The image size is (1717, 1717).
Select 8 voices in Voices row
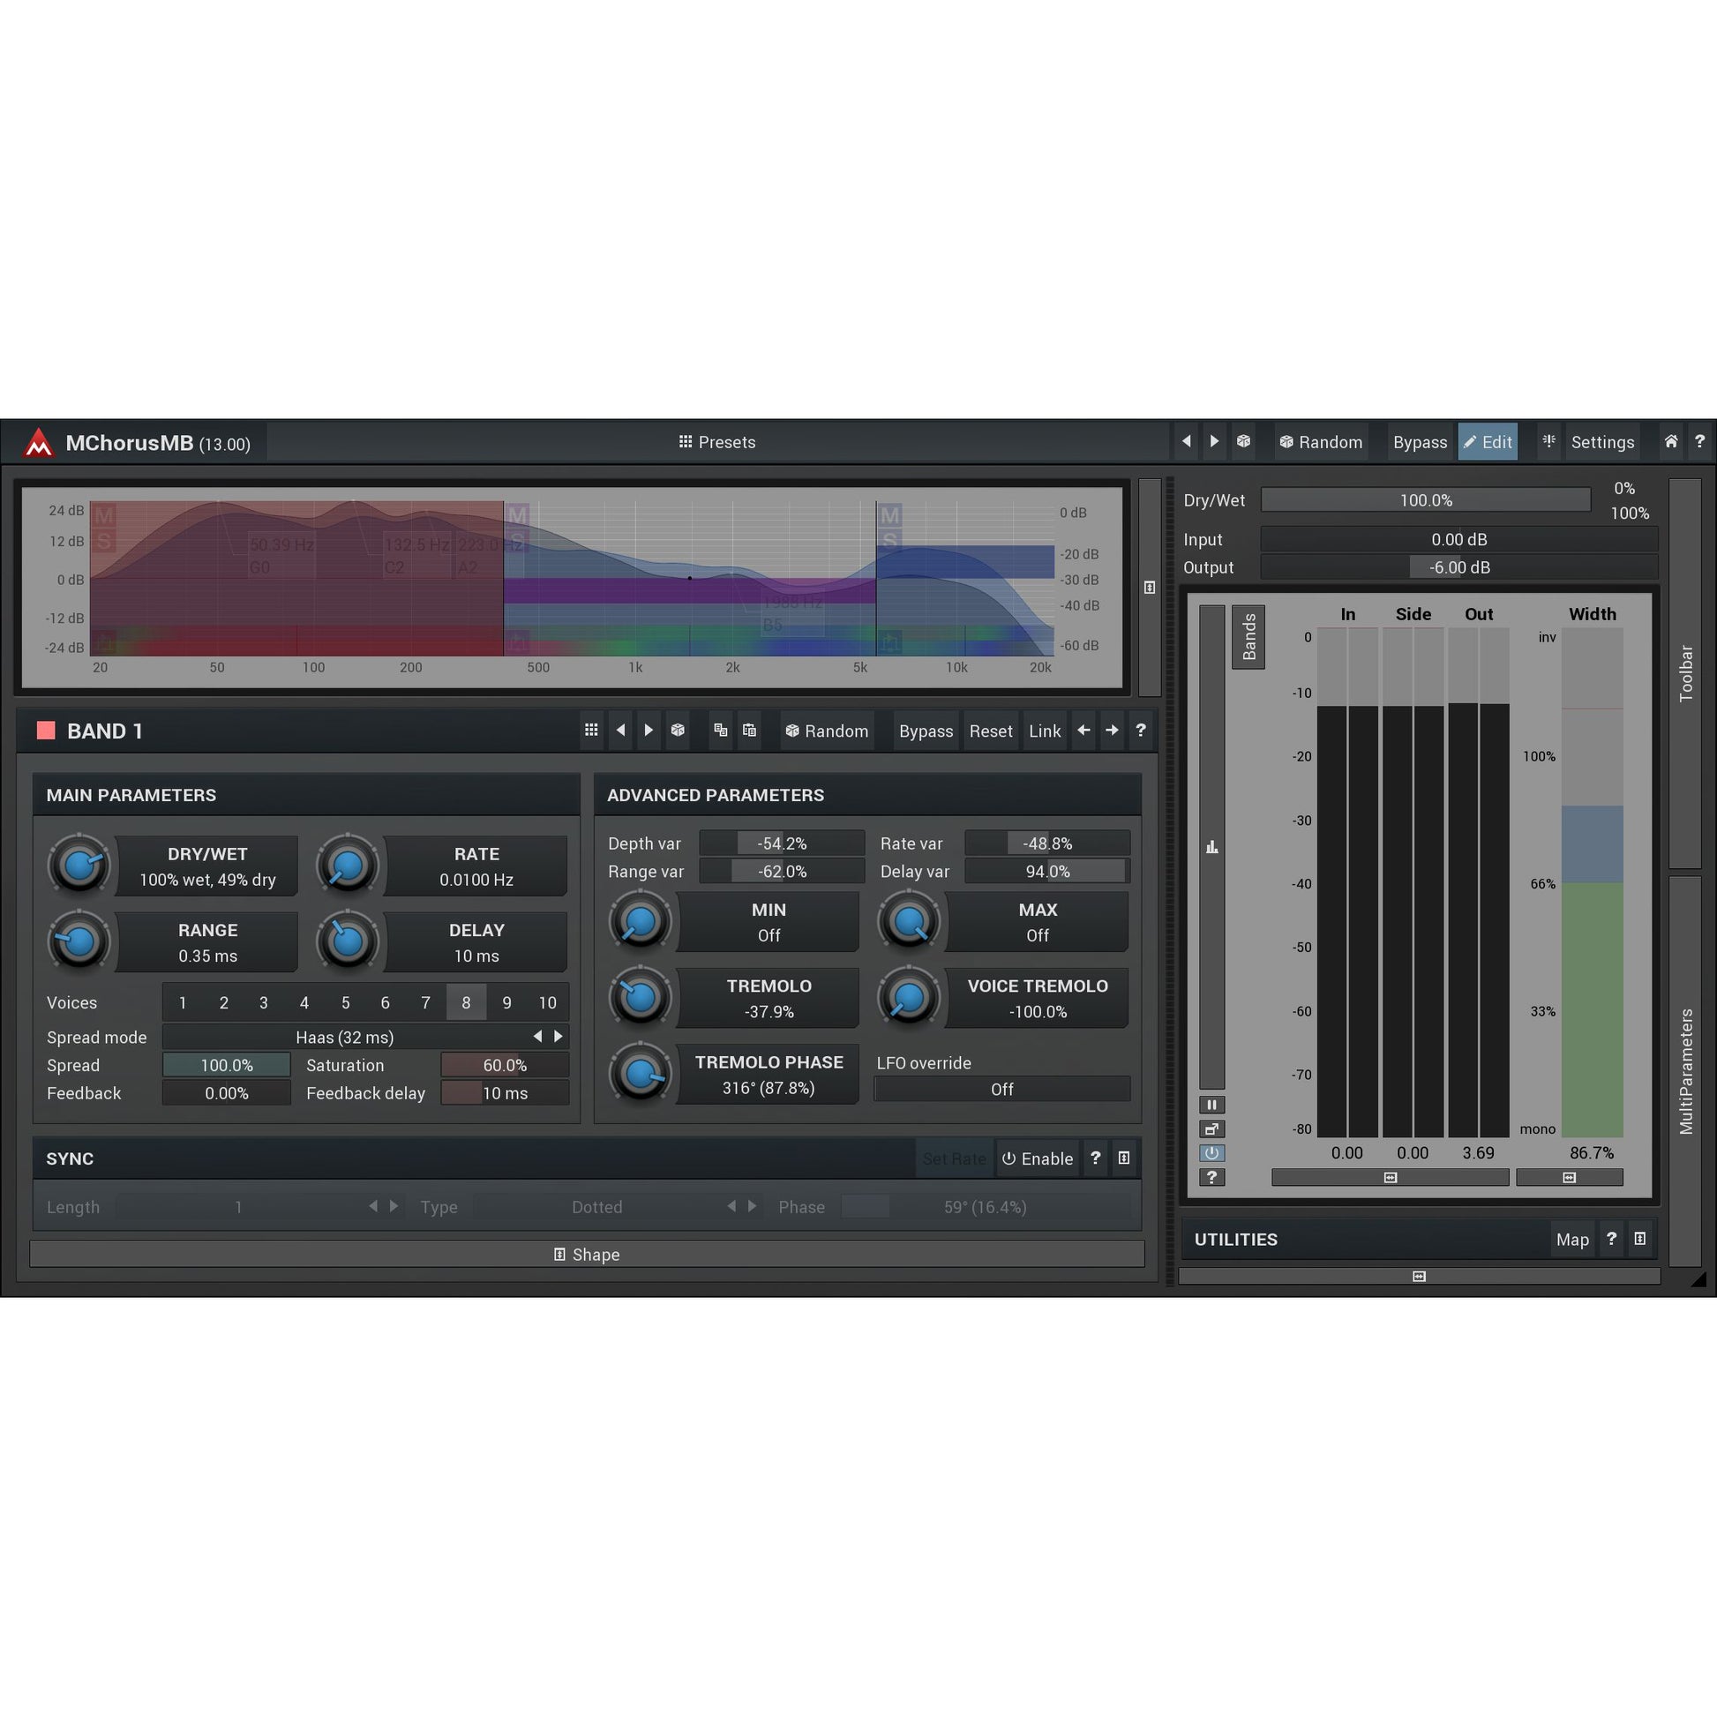[466, 1002]
